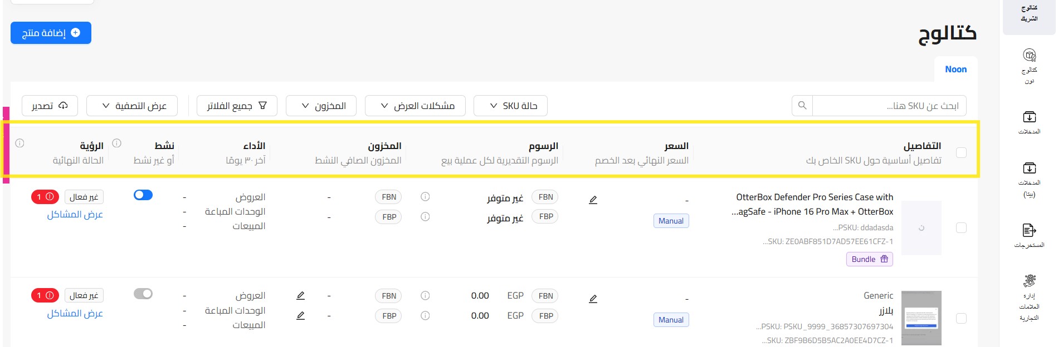Toggle active switch for OtterBox product
Screen dimensions: 1058x347
143,195
